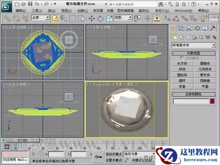Image resolution: width=220 pixels, height=165 pixels.
Task: Open the 视图(V) menu
Action: point(66,11)
